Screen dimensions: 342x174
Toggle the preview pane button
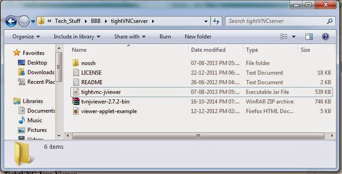pyautogui.click(x=309, y=37)
